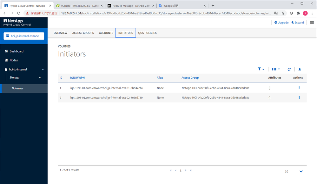Open the Chrome three-dot menu
Viewport: 317px width, 184px height.
(x=312, y=13)
